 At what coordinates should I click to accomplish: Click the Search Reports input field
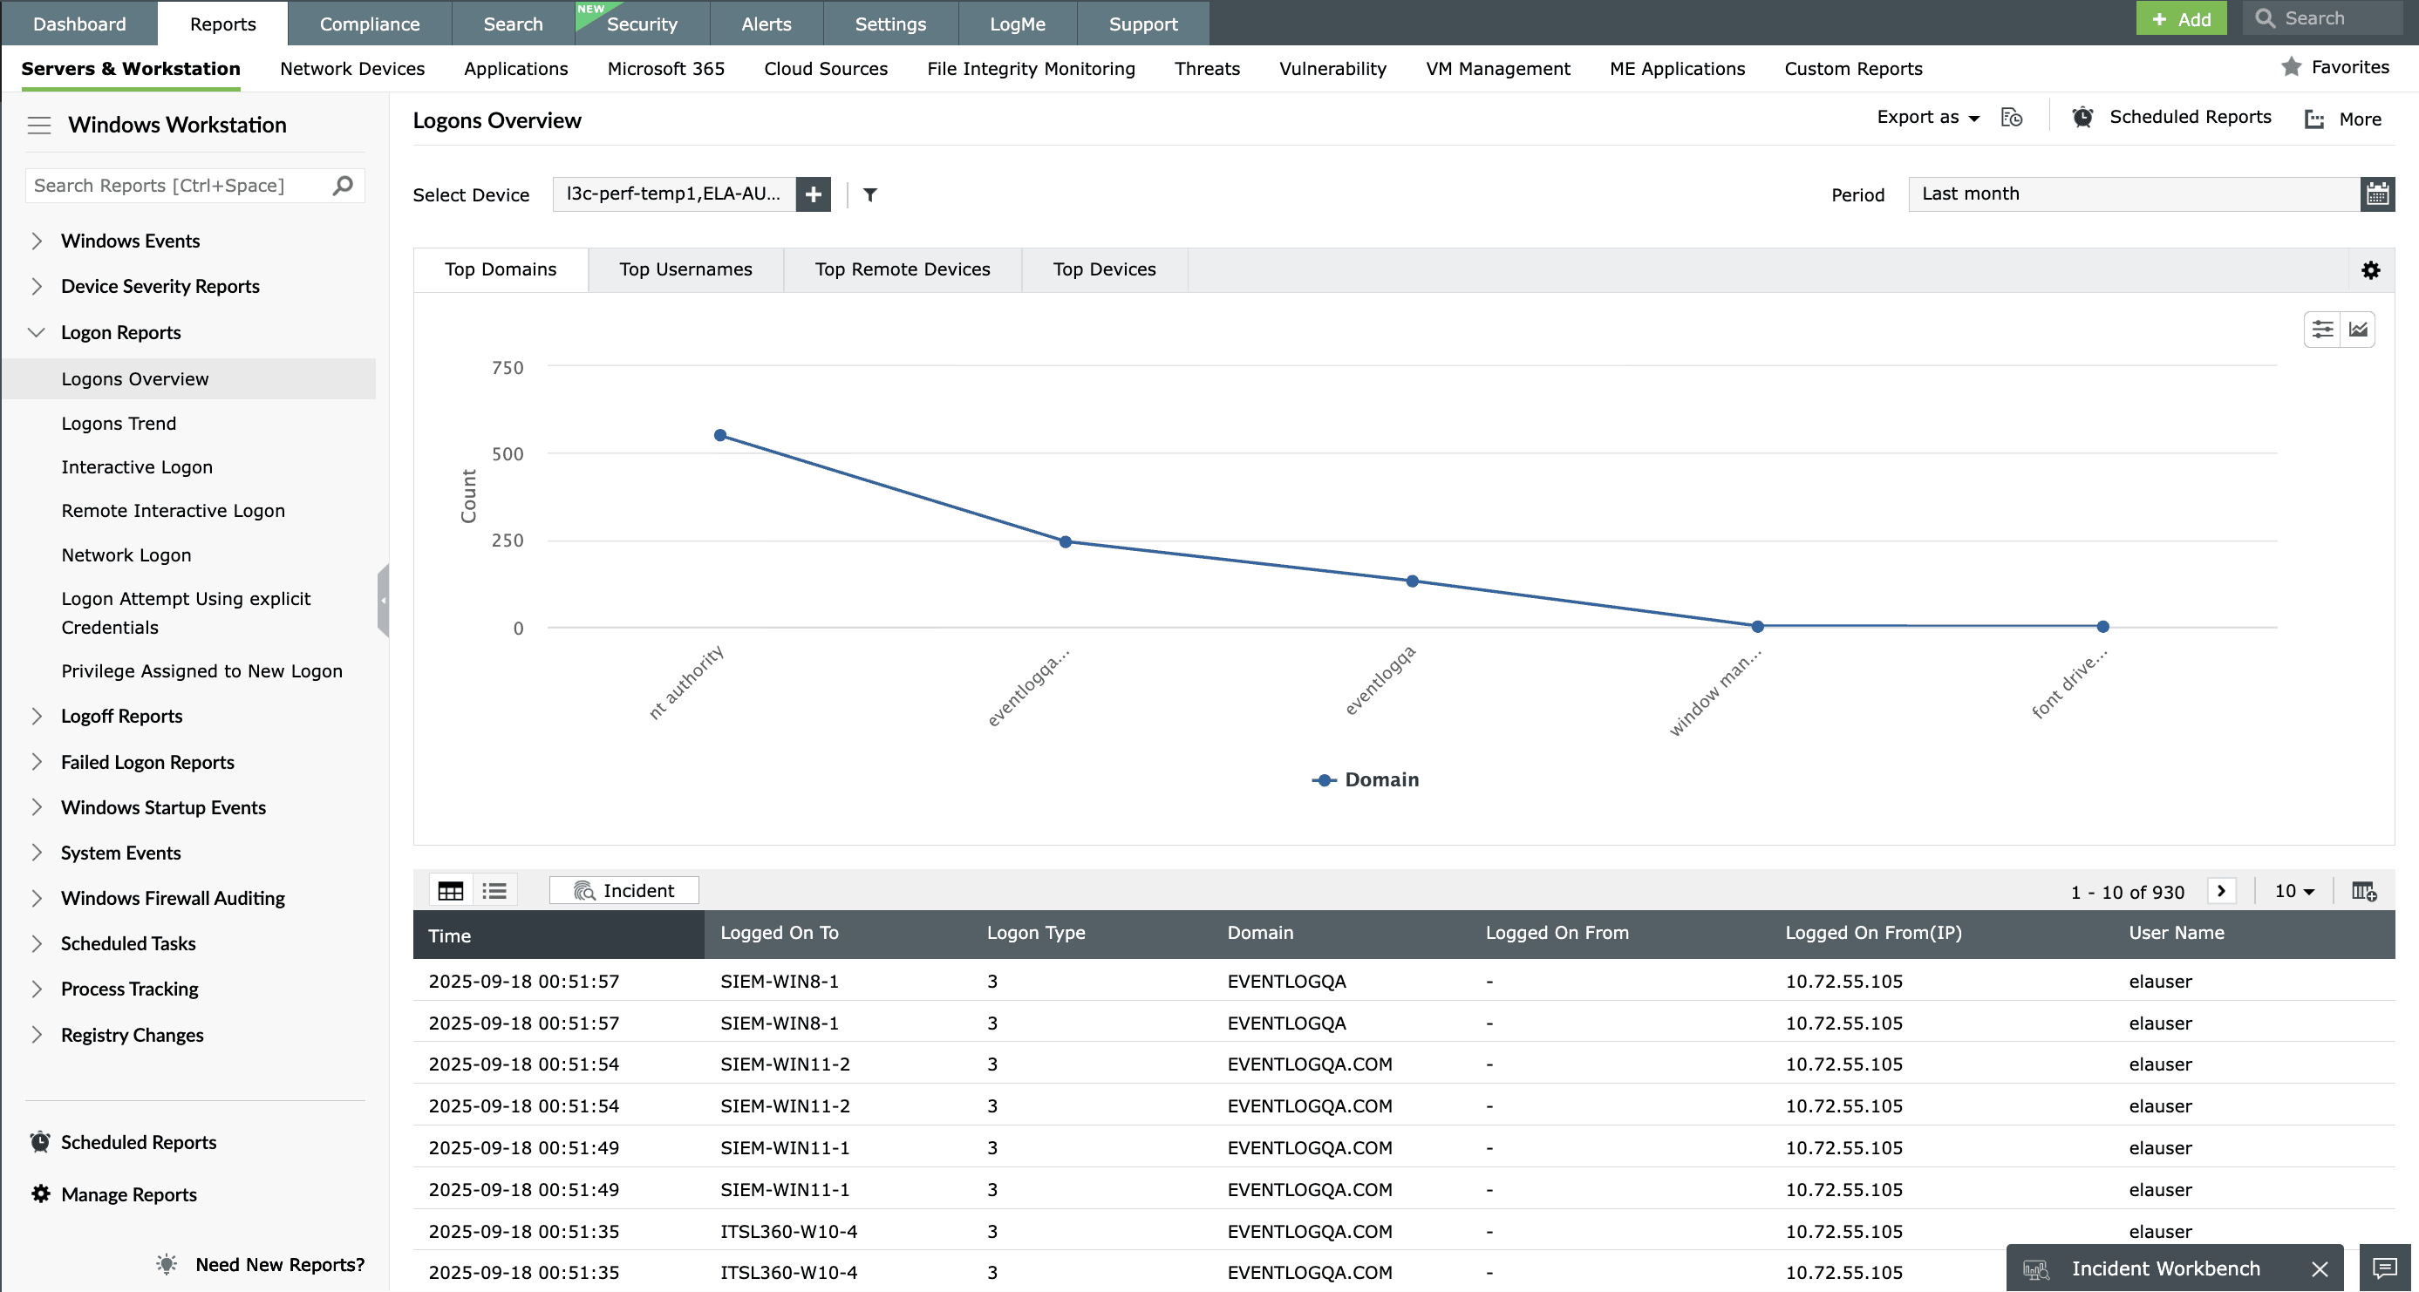(179, 186)
